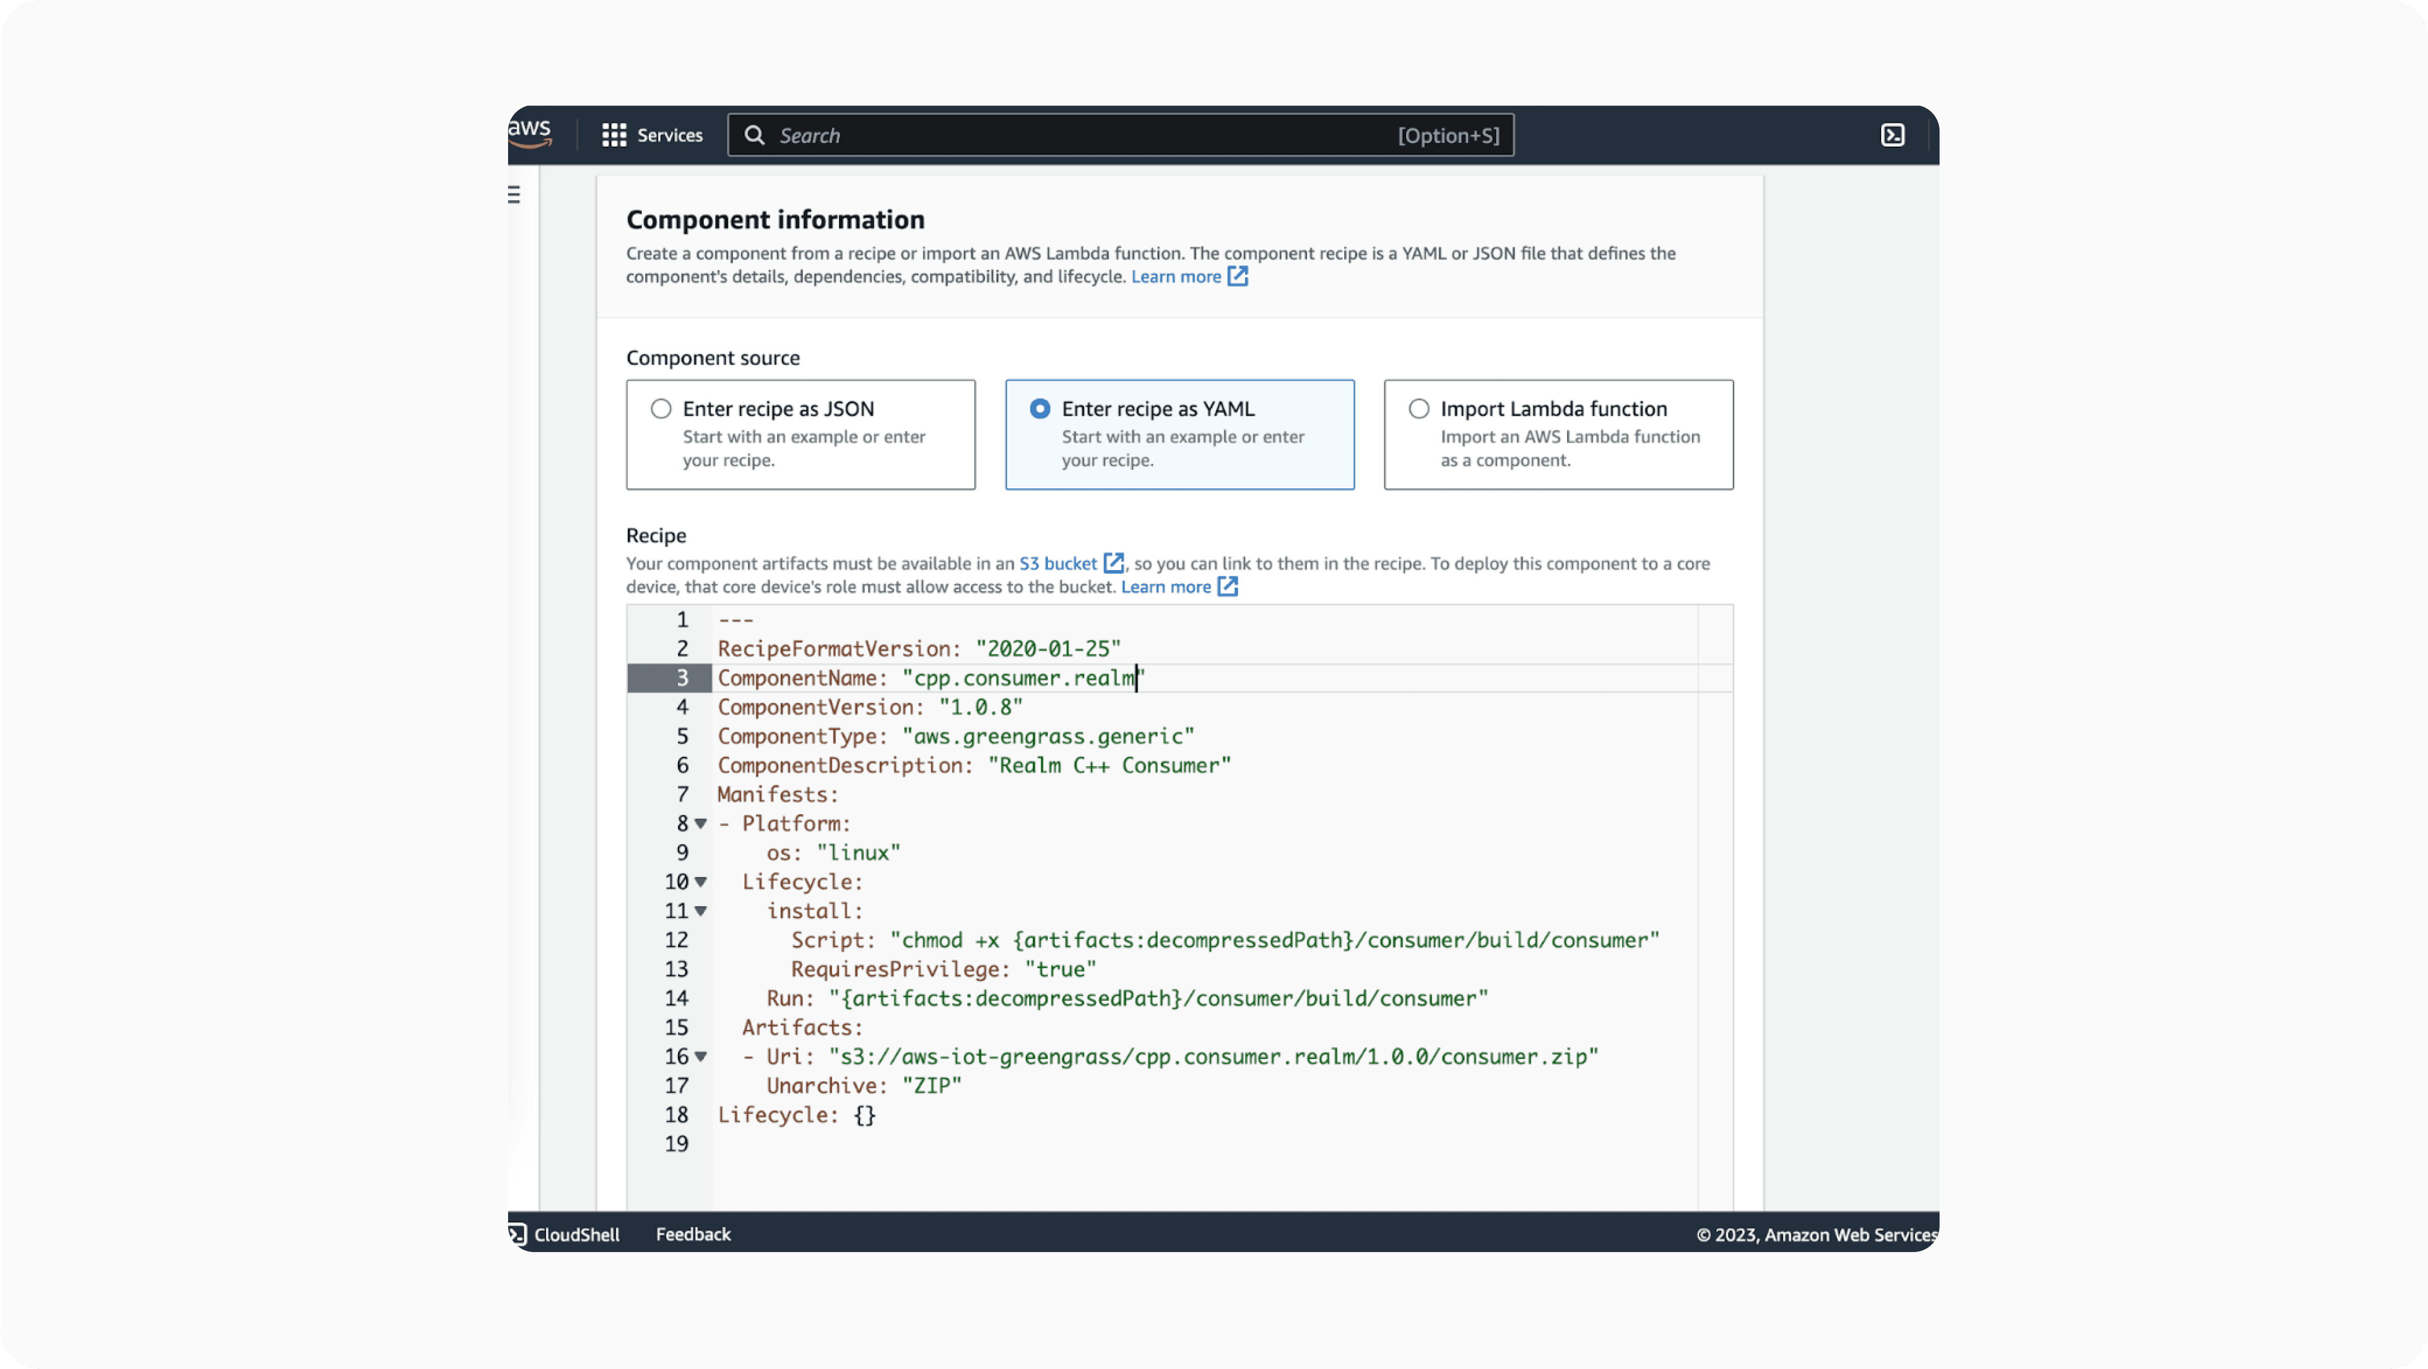
Task: Click the search magnifier icon
Action: pyautogui.click(x=754, y=135)
